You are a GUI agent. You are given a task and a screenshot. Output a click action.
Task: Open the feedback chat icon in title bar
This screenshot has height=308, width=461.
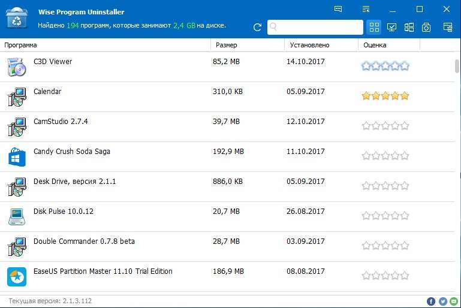coord(338,9)
